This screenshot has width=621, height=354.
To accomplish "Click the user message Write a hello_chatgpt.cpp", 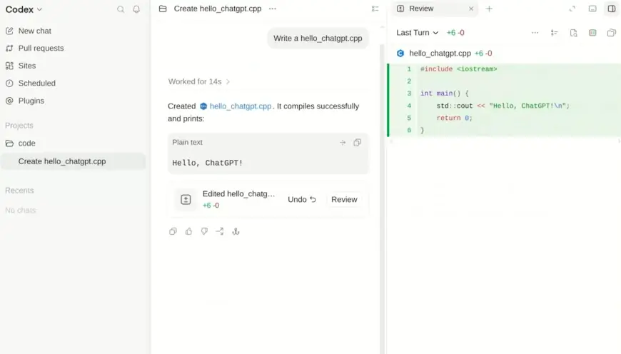I will click(x=318, y=39).
